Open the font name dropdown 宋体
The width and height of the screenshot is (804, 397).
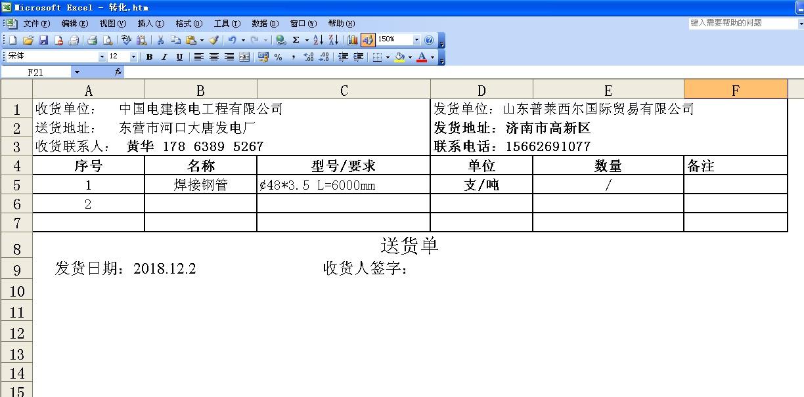point(102,57)
